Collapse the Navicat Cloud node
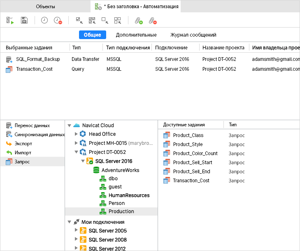 tap(70, 125)
